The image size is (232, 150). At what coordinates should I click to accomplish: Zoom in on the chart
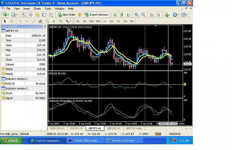click(136, 14)
